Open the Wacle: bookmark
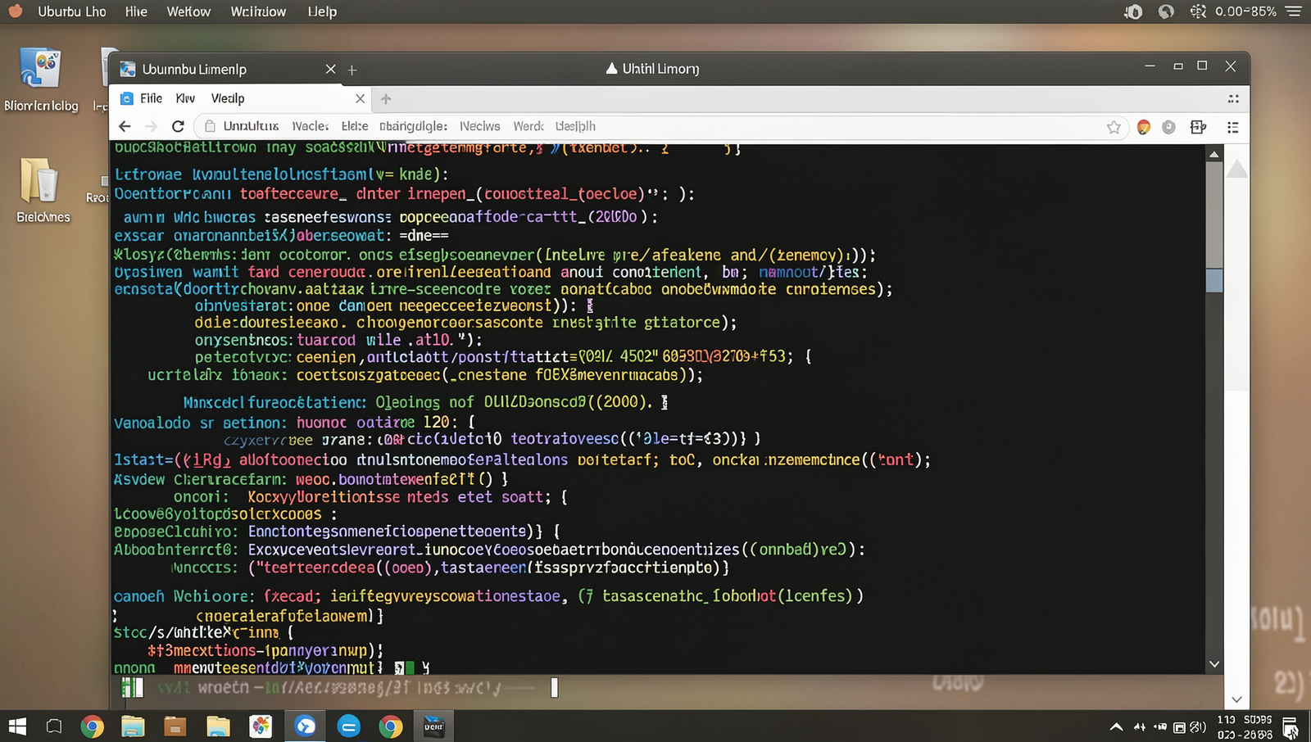 311,126
